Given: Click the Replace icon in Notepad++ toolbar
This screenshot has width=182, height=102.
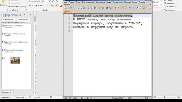Looking at the screenshot, I should [110, 8].
